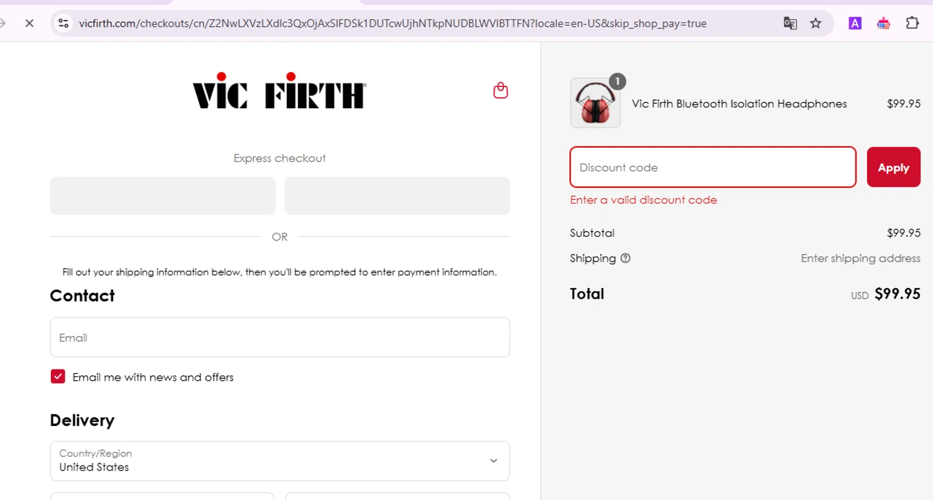Open site information icon in address bar
The height and width of the screenshot is (500, 933).
click(x=63, y=24)
